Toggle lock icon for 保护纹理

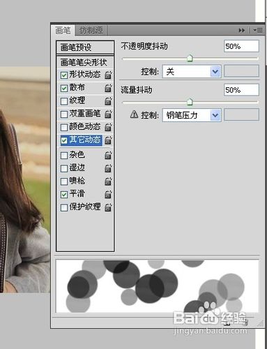(108, 207)
